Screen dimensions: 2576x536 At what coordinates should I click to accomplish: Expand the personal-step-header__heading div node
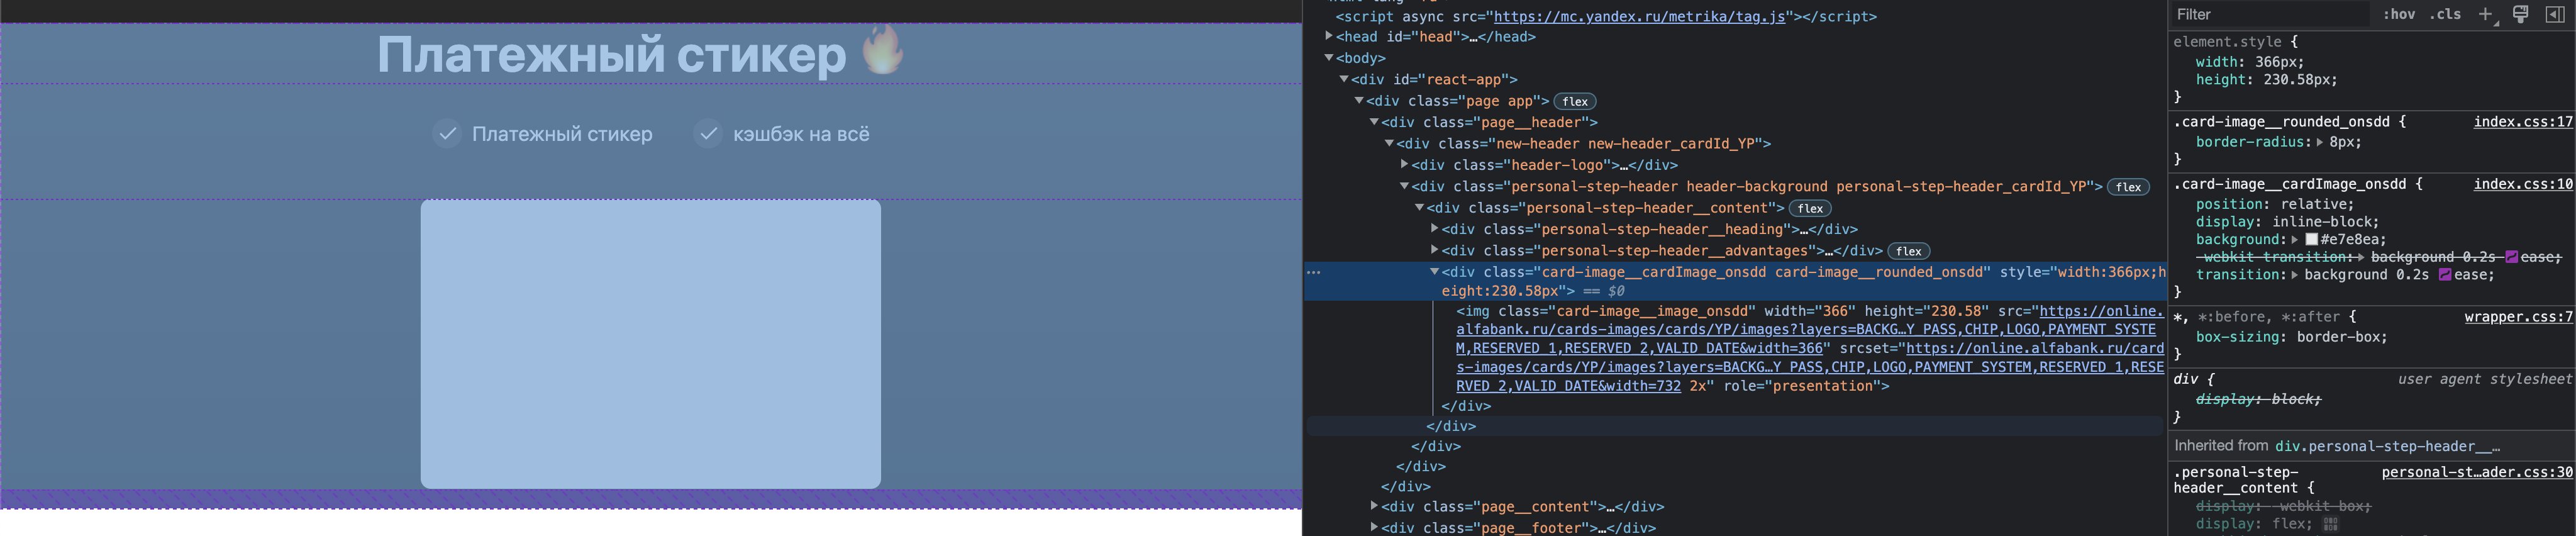pyautogui.click(x=1434, y=229)
